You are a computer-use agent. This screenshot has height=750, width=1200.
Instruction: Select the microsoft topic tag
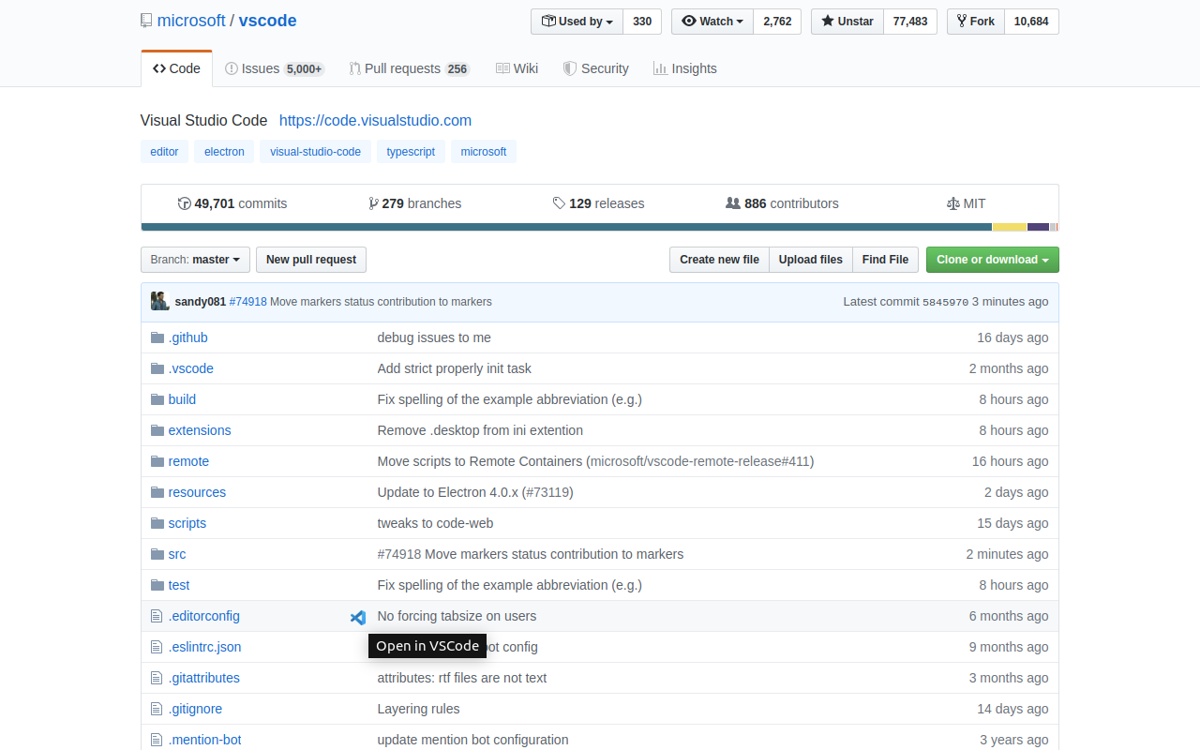click(484, 152)
